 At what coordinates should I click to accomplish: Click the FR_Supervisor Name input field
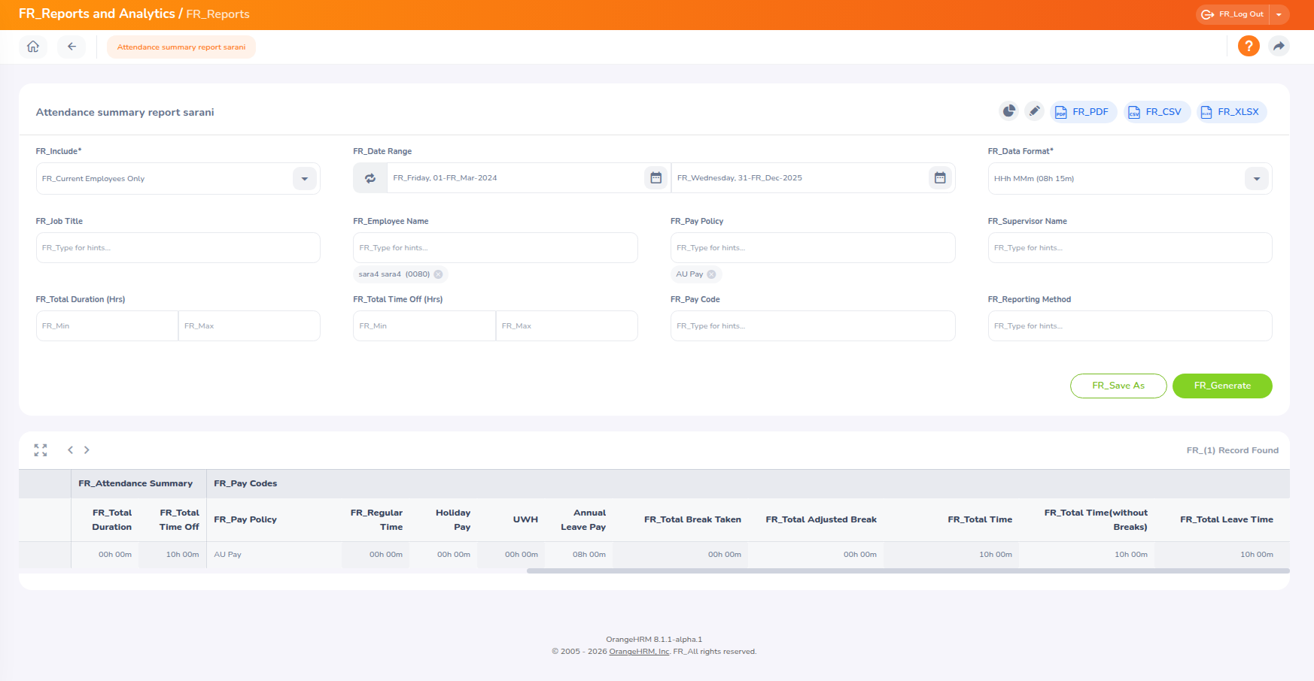point(1130,248)
